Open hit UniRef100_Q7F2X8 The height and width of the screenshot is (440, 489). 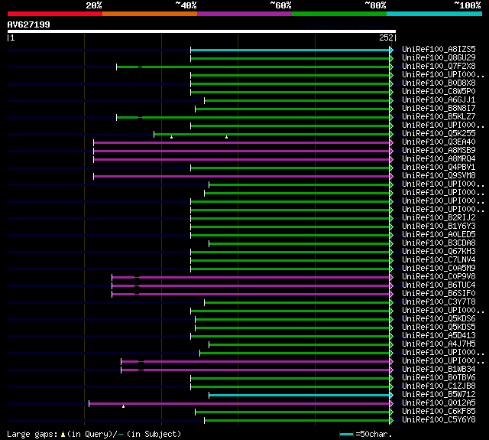439,67
